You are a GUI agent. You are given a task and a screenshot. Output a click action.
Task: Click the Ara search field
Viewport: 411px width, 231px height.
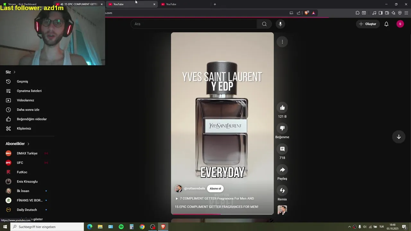point(194,24)
